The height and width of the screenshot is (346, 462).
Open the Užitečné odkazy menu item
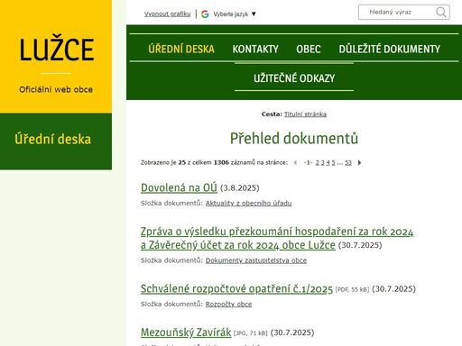(294, 78)
